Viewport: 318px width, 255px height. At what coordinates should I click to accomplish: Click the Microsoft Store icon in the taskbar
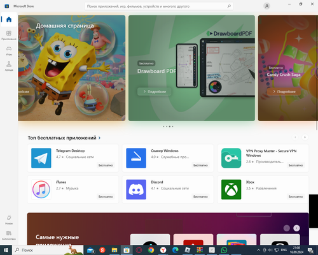(127, 250)
